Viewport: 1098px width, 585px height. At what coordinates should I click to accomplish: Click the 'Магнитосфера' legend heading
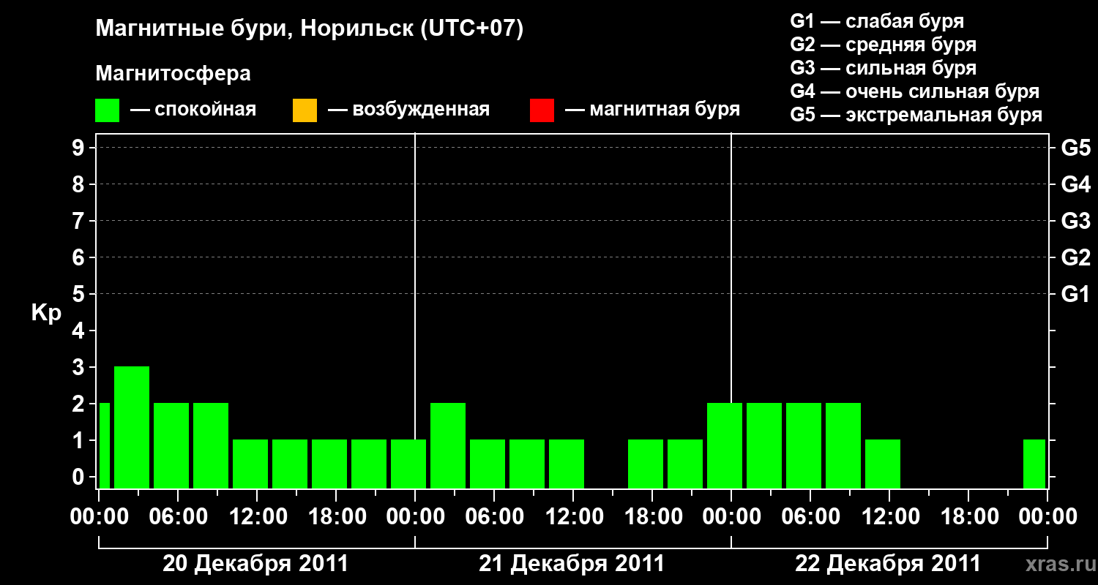coord(173,74)
